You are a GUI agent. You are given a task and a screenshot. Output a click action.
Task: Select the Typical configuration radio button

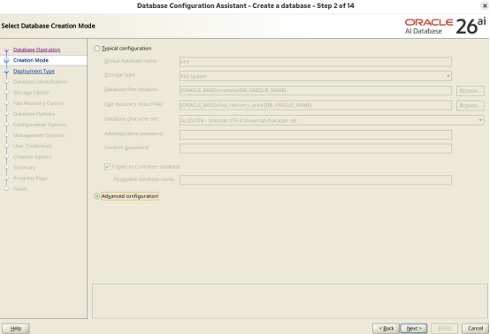point(97,49)
